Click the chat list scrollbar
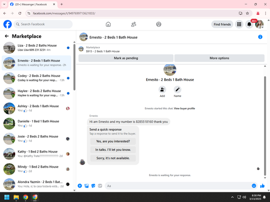 75,67
